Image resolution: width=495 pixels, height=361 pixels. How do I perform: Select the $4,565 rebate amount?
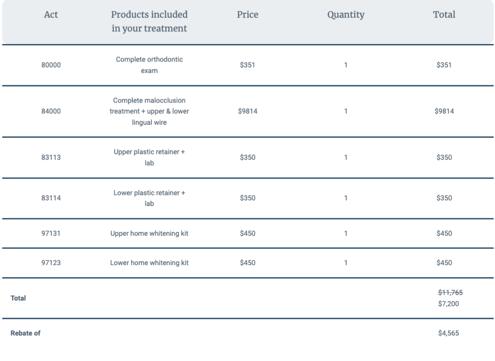(x=448, y=333)
